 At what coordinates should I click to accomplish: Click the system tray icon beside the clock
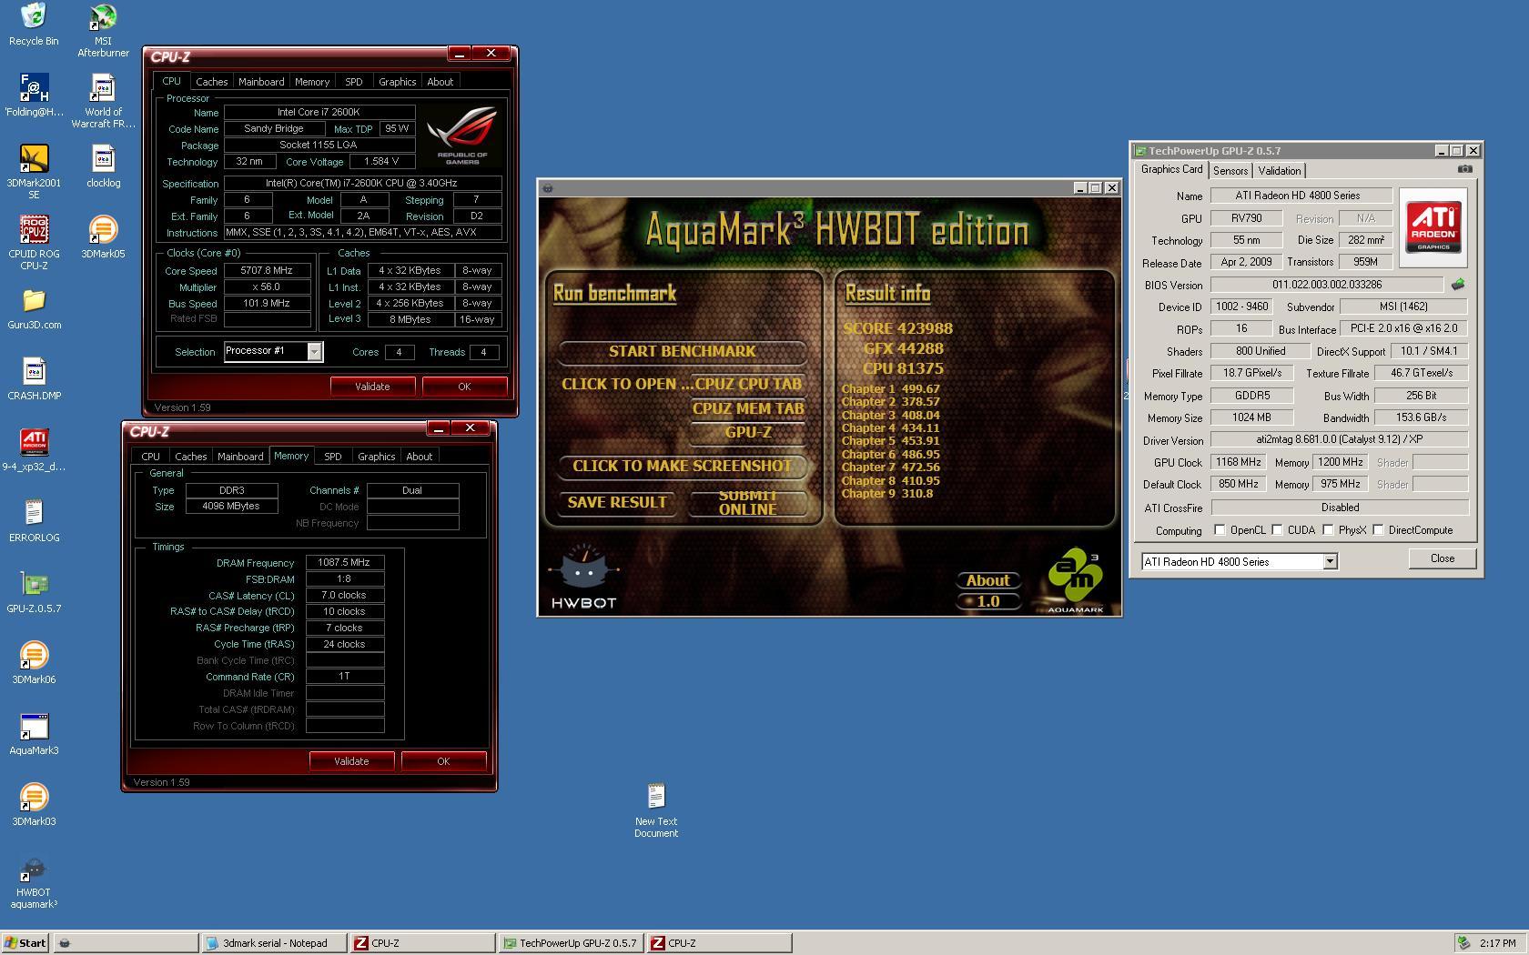(1463, 943)
